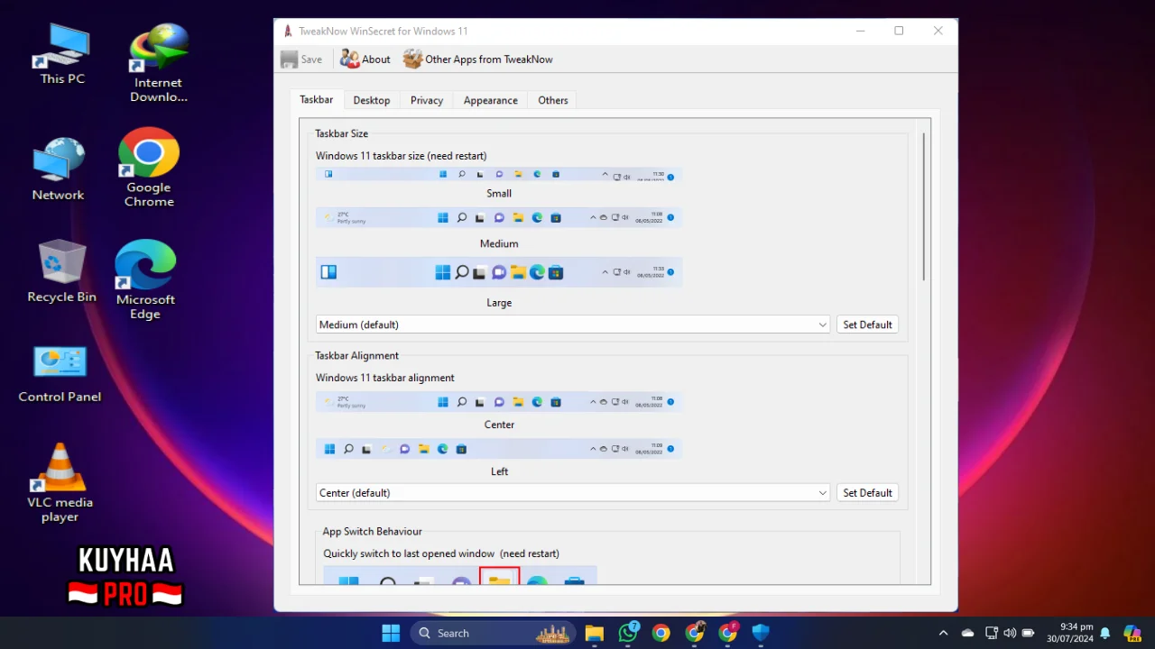
Task: Open Other Apps from TweakNow
Action: click(x=478, y=59)
